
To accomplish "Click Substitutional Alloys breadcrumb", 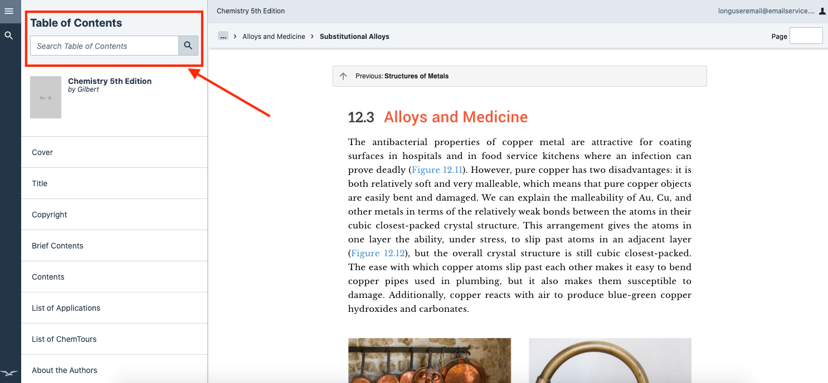I will (x=354, y=37).
